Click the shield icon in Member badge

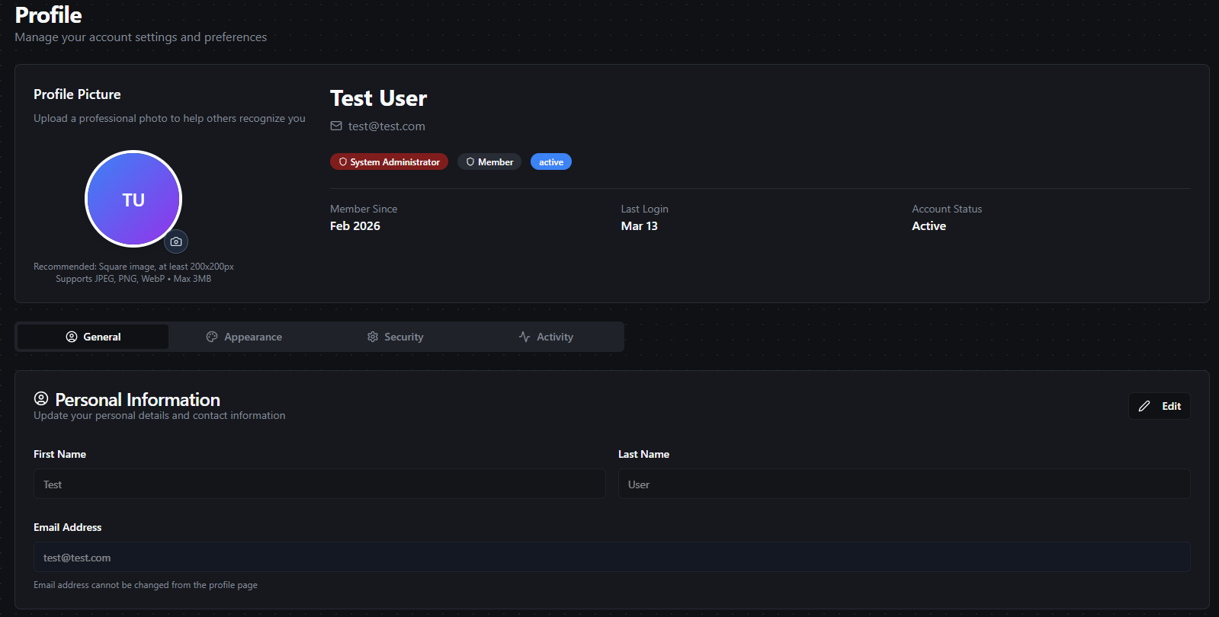470,162
